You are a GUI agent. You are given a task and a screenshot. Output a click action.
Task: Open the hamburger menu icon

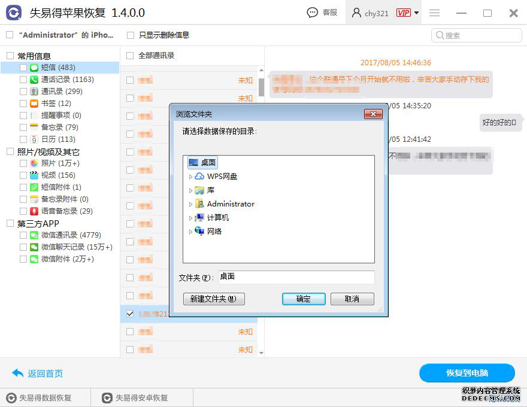[434, 13]
